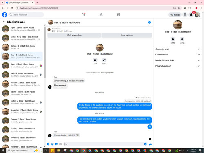Open MeMe M conversation

(x=22, y=38)
